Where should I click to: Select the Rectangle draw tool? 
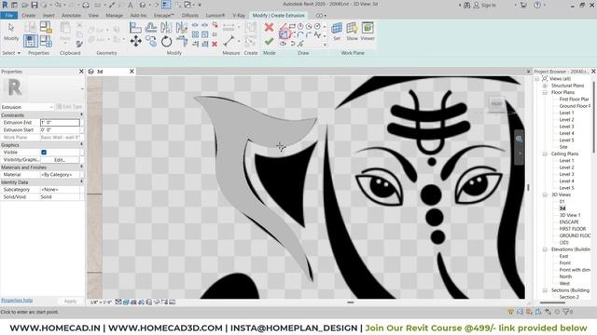coord(292,26)
